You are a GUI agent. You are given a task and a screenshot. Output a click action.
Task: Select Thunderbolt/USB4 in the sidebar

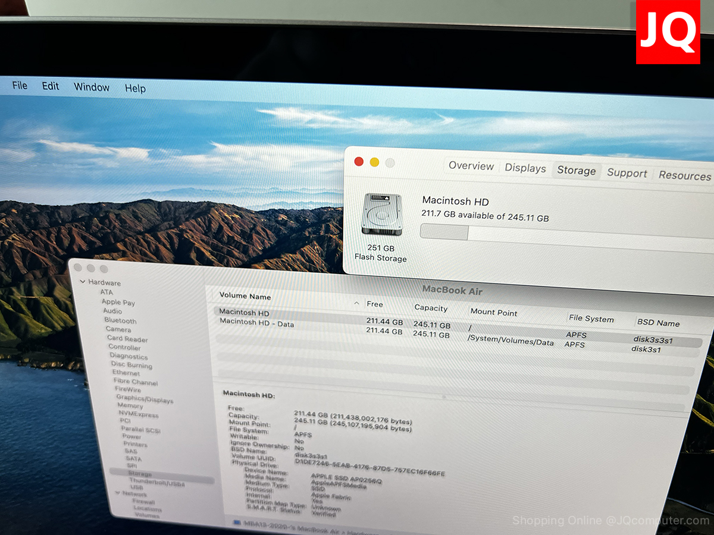tap(157, 482)
